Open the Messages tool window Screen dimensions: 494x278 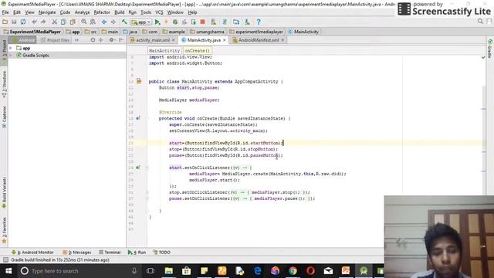pyautogui.click(x=77, y=253)
